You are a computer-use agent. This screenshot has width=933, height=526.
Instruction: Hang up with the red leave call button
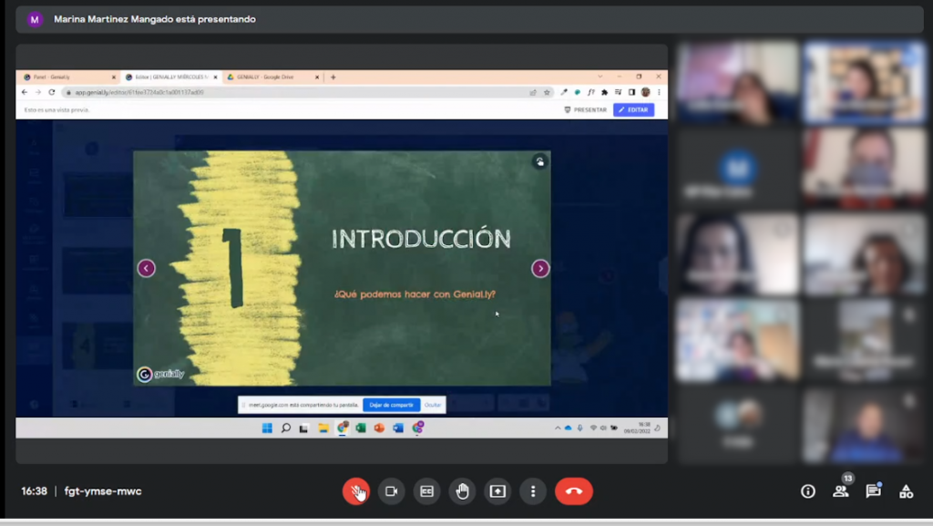pos(574,491)
